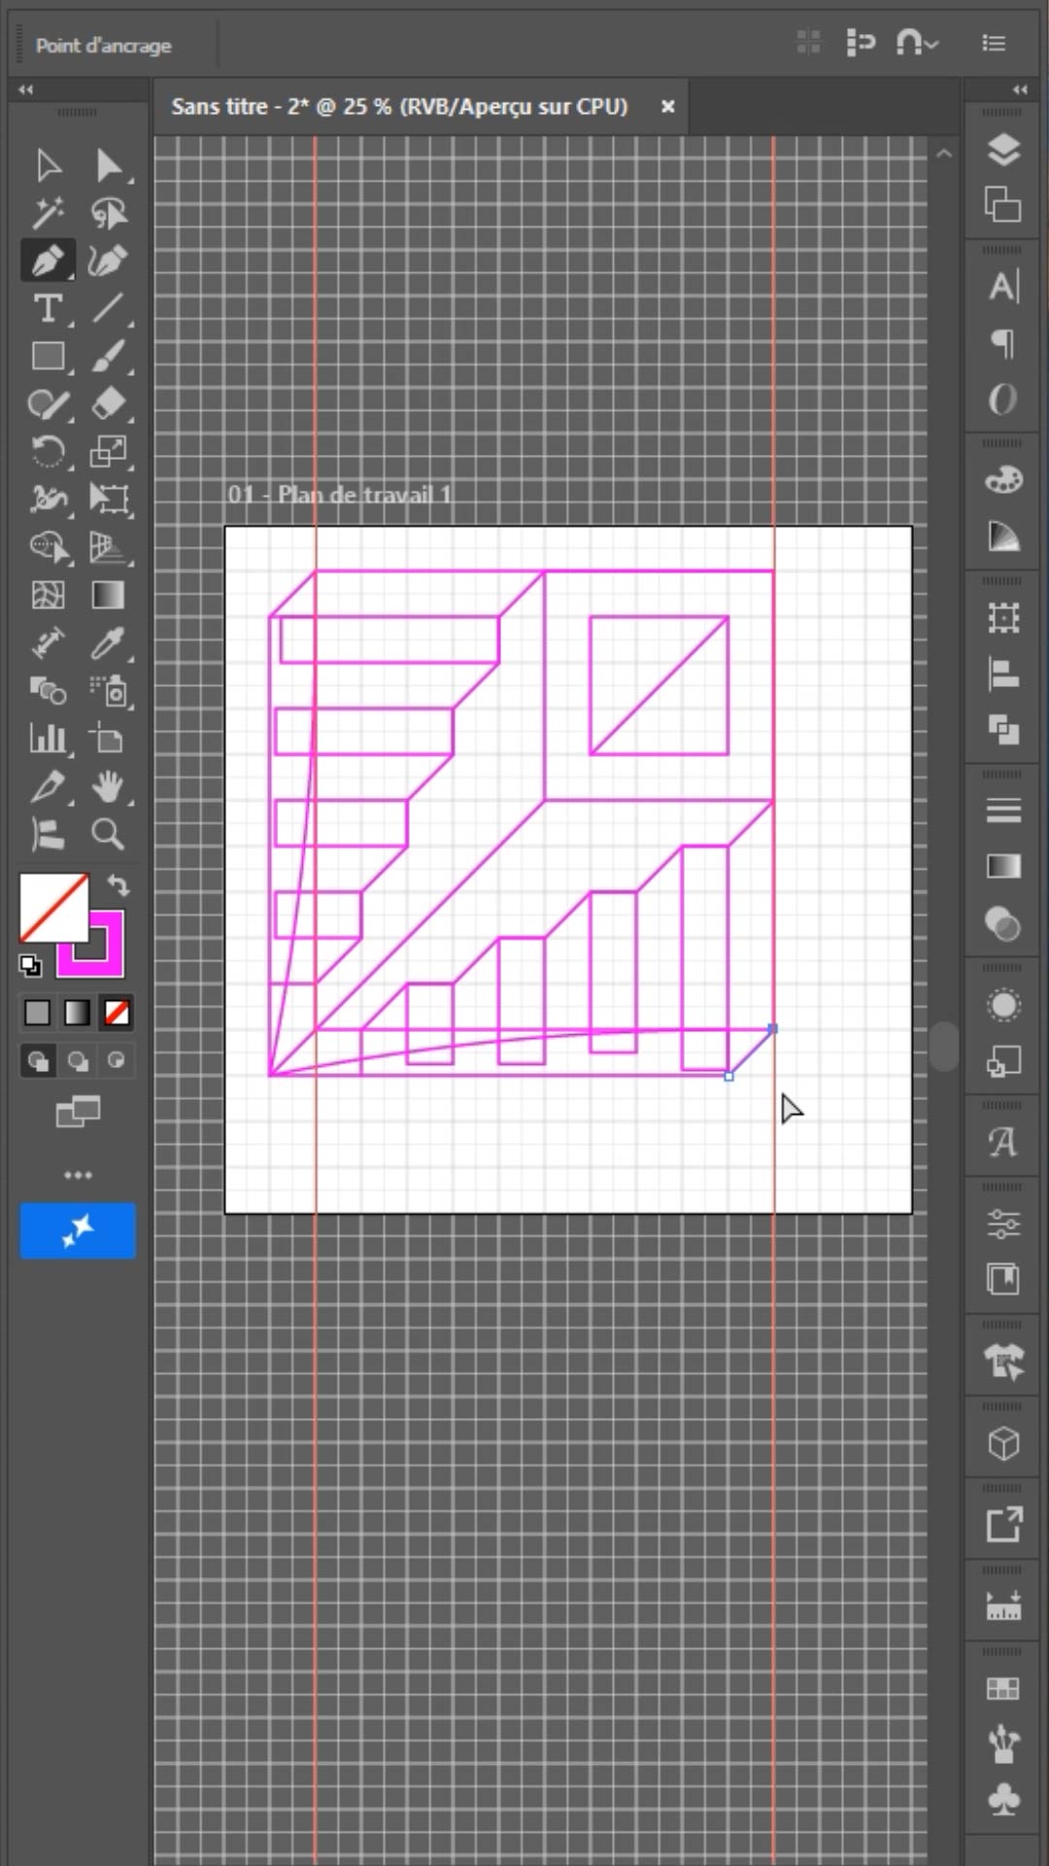This screenshot has height=1866, width=1049.
Task: Reset default fill and stroke
Action: 30,965
